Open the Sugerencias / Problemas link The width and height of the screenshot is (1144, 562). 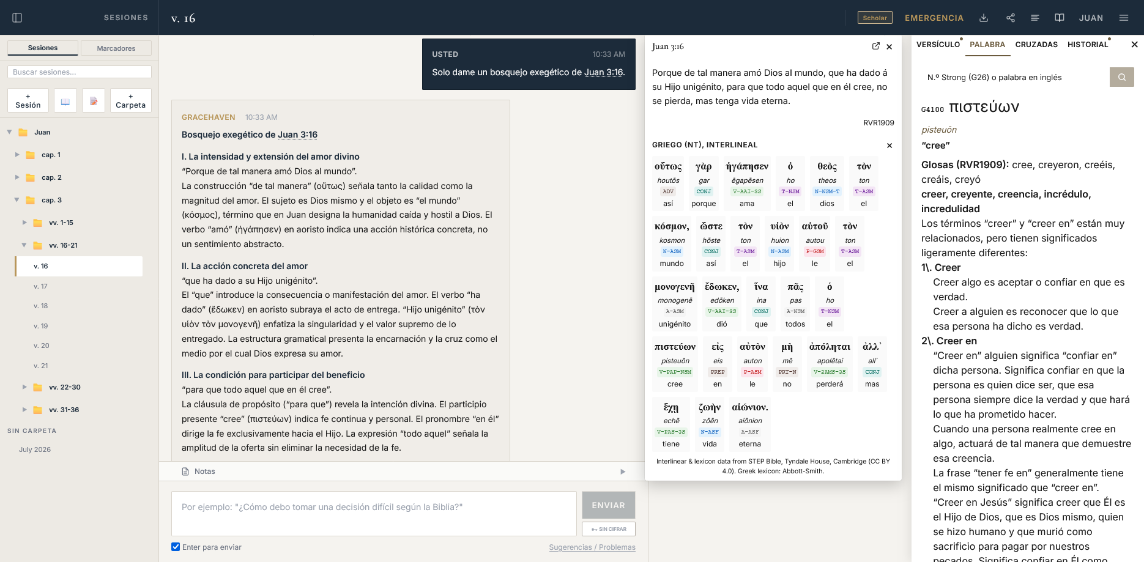tap(592, 547)
